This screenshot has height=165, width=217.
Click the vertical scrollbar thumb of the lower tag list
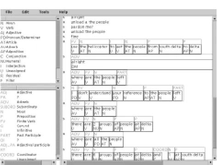[x=58, y=122]
